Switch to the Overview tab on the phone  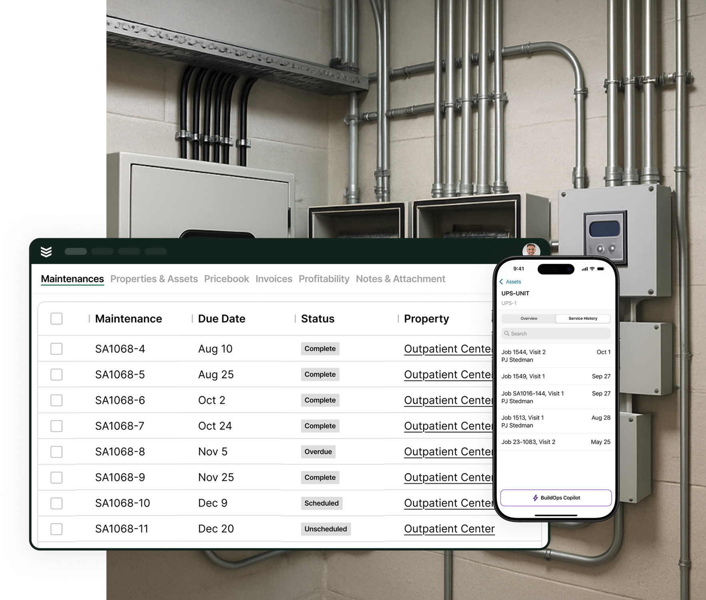[529, 318]
